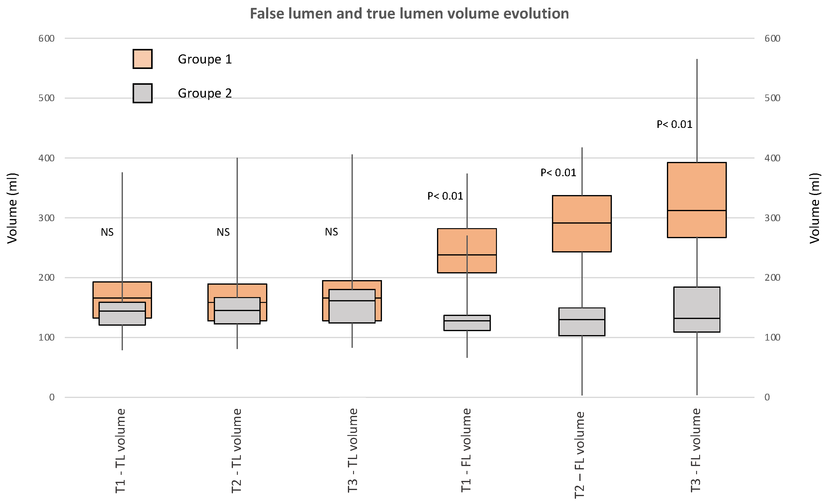Click the T3 - TL volume axis label

tap(352, 450)
